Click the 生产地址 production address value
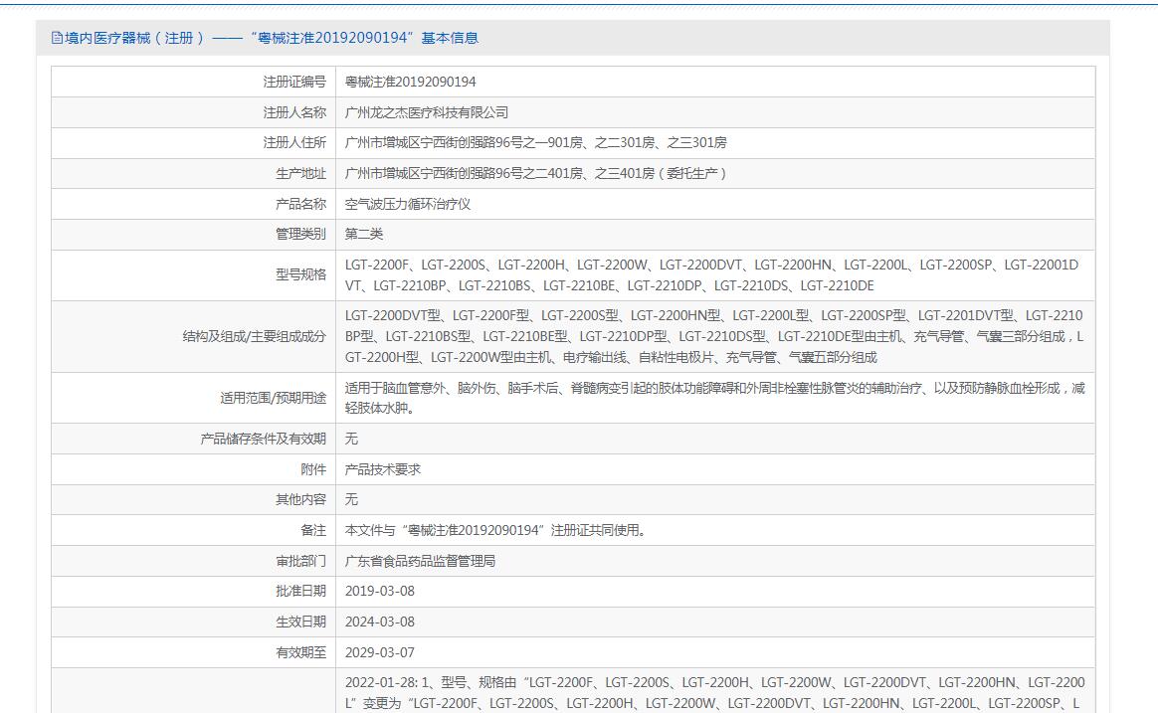Screen dimensions: 1158x713 click(535, 173)
